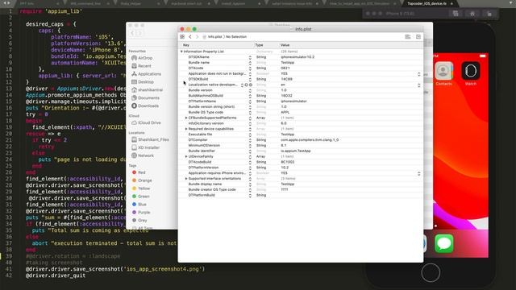
Task: Take a screenshot from the Simulator title bar
Action: pyautogui.click(x=456, y=14)
